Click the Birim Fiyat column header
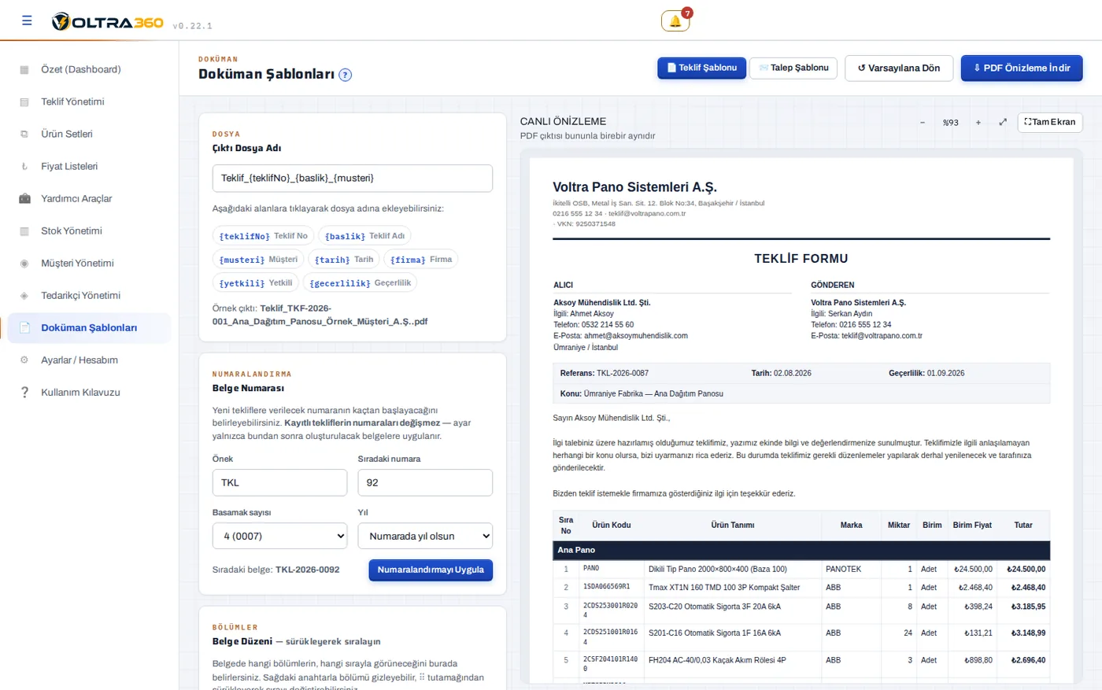This screenshot has height=690, width=1102. pyautogui.click(x=972, y=526)
